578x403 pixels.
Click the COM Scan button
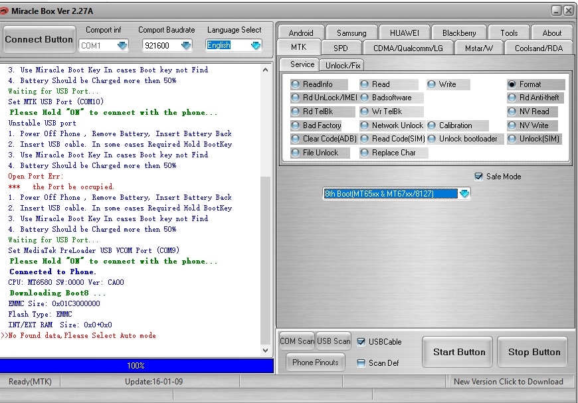297,341
